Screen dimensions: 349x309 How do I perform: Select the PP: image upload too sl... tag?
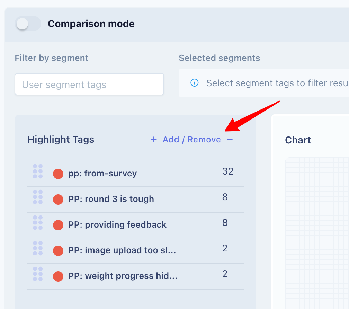(122, 250)
